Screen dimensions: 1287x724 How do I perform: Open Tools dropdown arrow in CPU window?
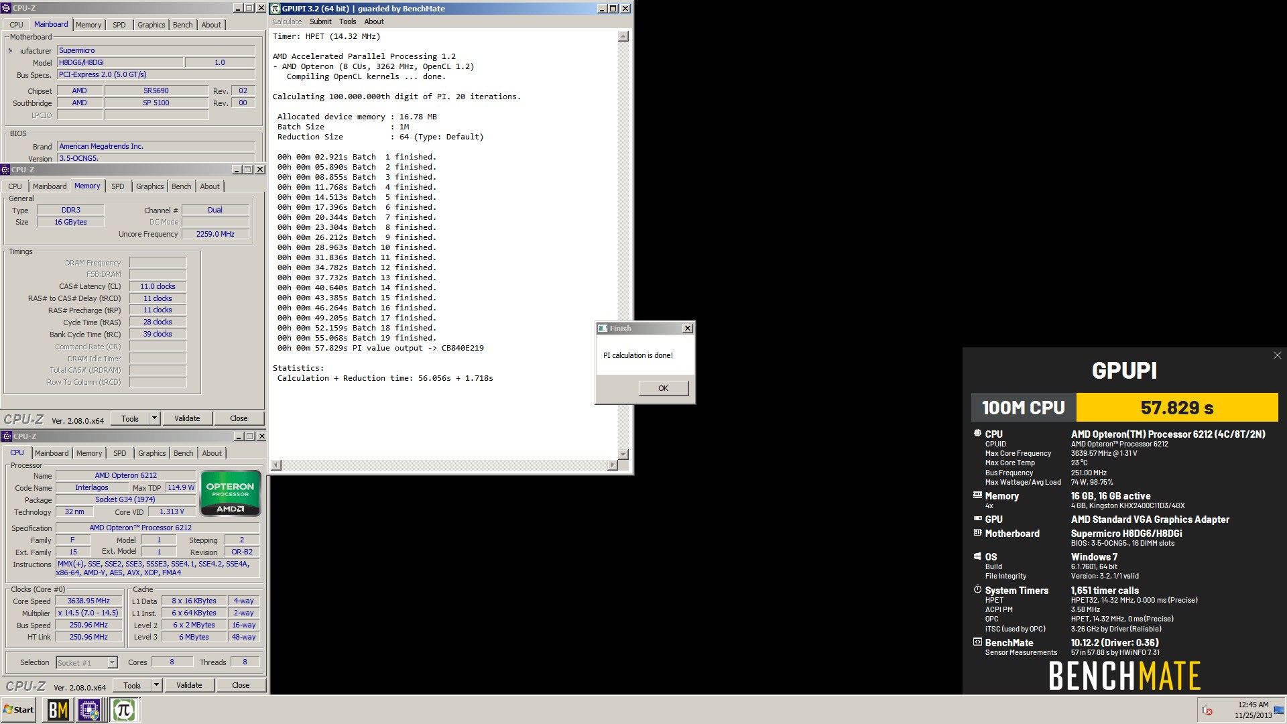click(156, 685)
